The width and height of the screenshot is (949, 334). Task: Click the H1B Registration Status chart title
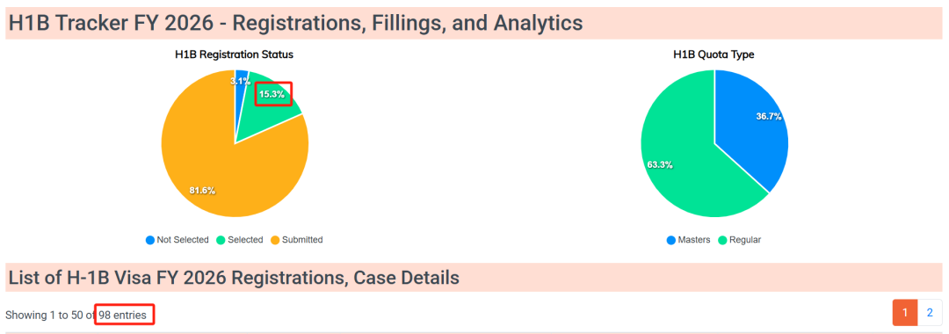pos(235,54)
